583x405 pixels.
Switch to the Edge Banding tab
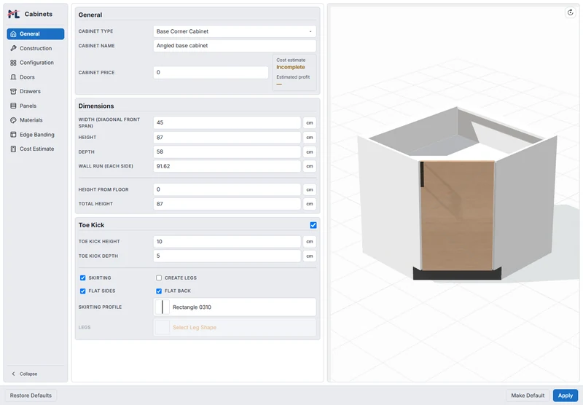point(35,135)
